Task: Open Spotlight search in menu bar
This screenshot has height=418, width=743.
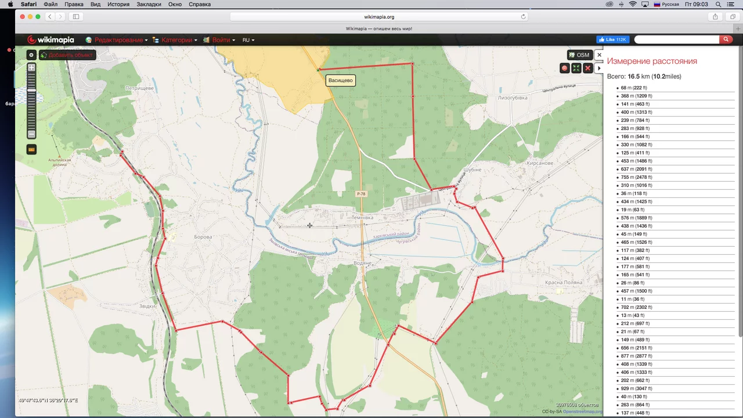Action: [x=718, y=4]
